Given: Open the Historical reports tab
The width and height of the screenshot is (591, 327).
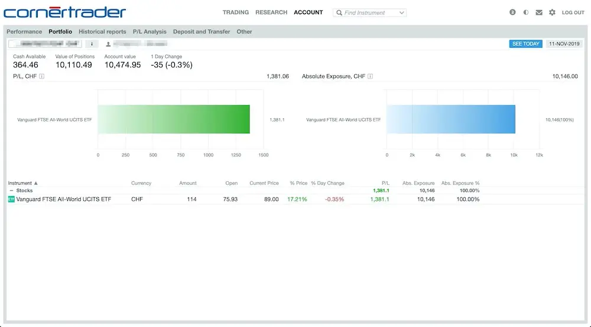Looking at the screenshot, I should click(x=102, y=32).
